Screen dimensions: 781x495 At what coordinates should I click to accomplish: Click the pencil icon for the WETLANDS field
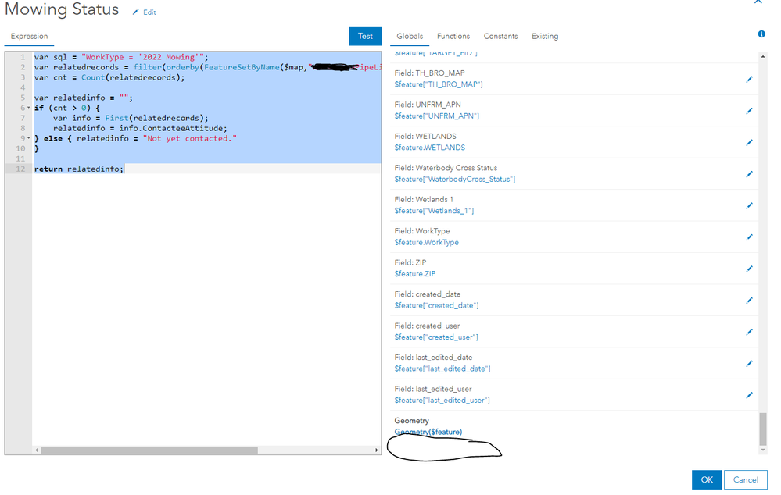(x=749, y=142)
